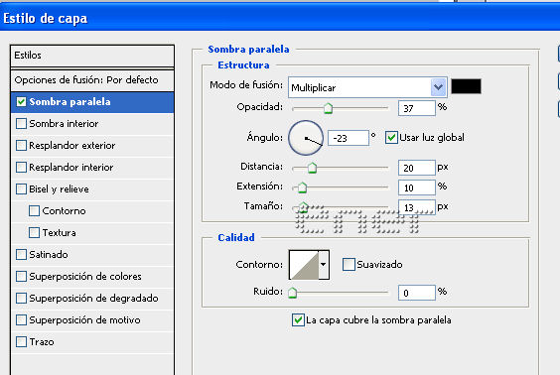Click the black shadow color swatch

(x=466, y=86)
